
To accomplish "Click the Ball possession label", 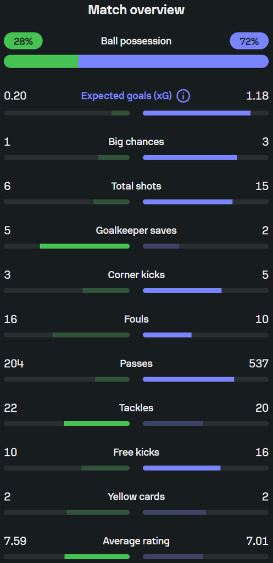I will coord(136,41).
